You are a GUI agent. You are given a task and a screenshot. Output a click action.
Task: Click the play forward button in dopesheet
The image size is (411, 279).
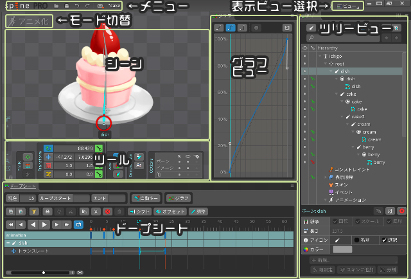pyautogui.click(x=45, y=224)
